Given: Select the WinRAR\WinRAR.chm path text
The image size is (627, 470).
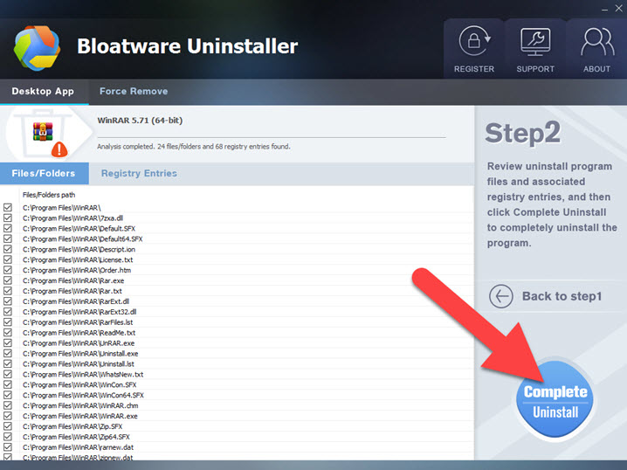Looking at the screenshot, I should 80,405.
